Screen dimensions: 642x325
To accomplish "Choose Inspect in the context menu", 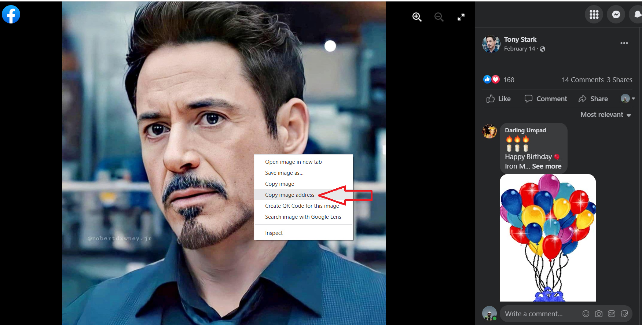I will pyautogui.click(x=303, y=233).
